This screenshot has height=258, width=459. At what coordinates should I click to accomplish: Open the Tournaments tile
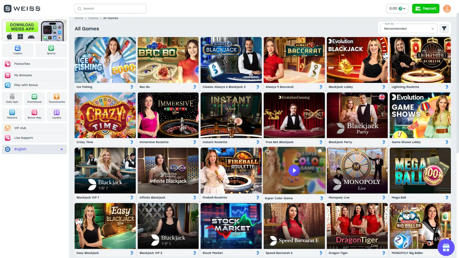tap(57, 98)
